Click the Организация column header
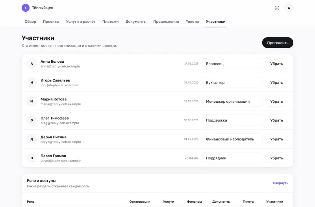This screenshot has width=315, height=207. (x=140, y=202)
